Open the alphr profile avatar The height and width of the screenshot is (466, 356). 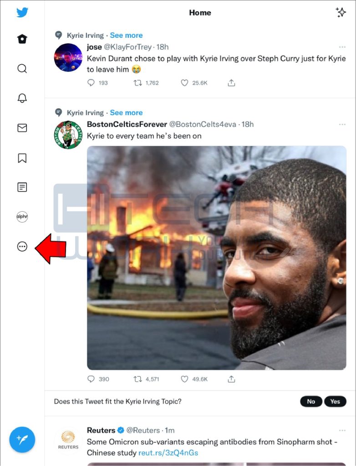22,217
